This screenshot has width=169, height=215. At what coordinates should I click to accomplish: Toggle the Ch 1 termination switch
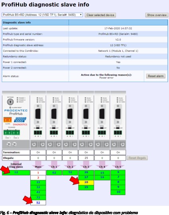point(54,128)
